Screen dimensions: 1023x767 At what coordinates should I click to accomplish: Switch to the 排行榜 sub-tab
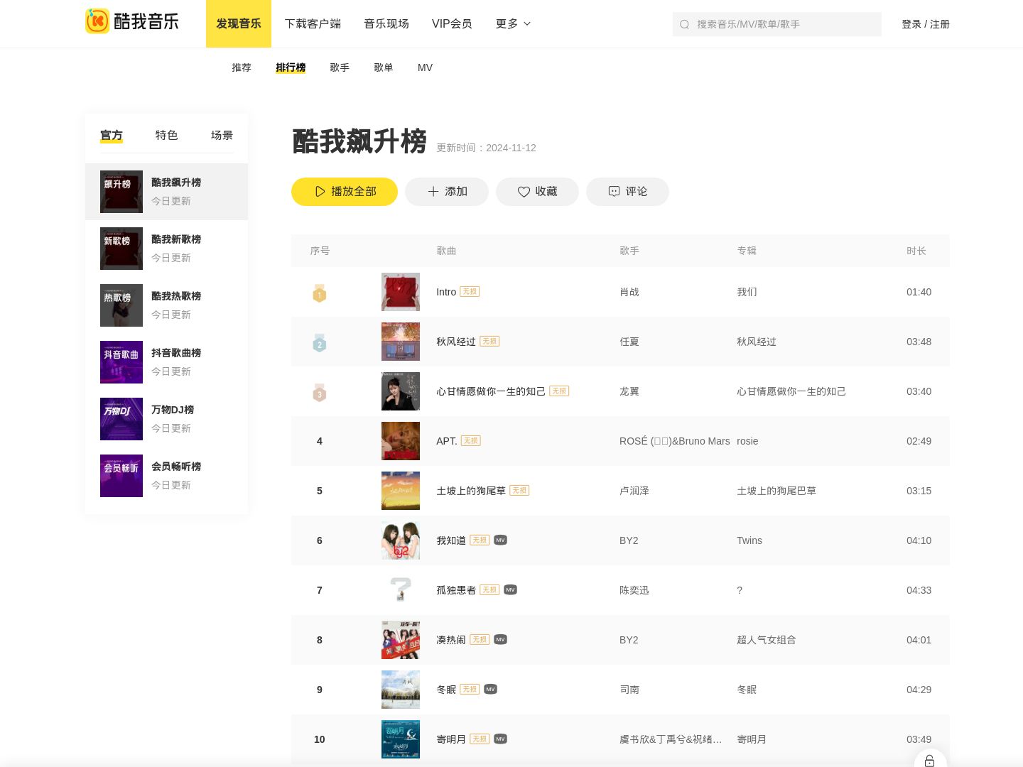(x=291, y=67)
